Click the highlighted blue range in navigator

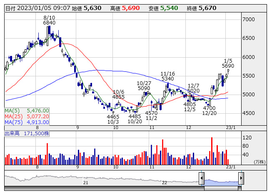coord(221,183)
